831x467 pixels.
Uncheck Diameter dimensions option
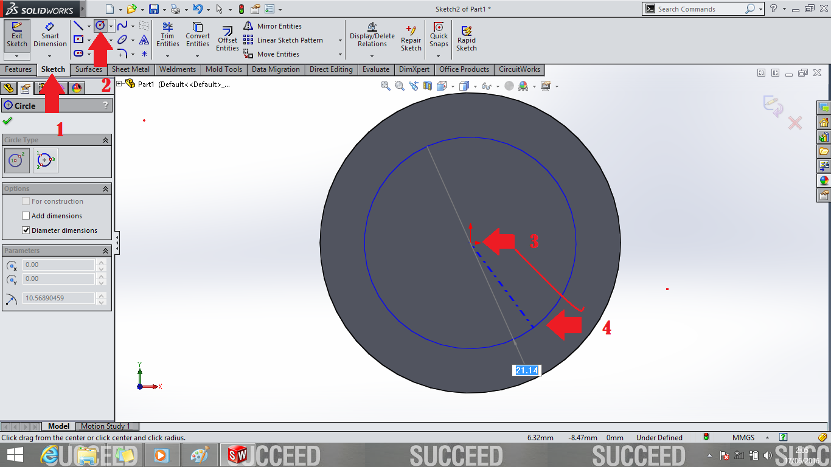[26, 230]
